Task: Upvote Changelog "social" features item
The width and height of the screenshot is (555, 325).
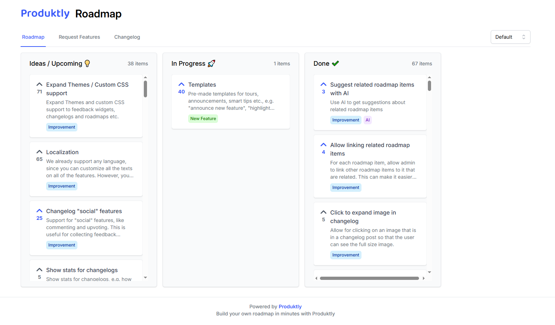Action: [39, 211]
